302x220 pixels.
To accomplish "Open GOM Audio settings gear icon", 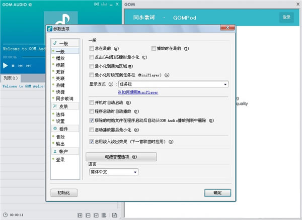I will 30,5.
